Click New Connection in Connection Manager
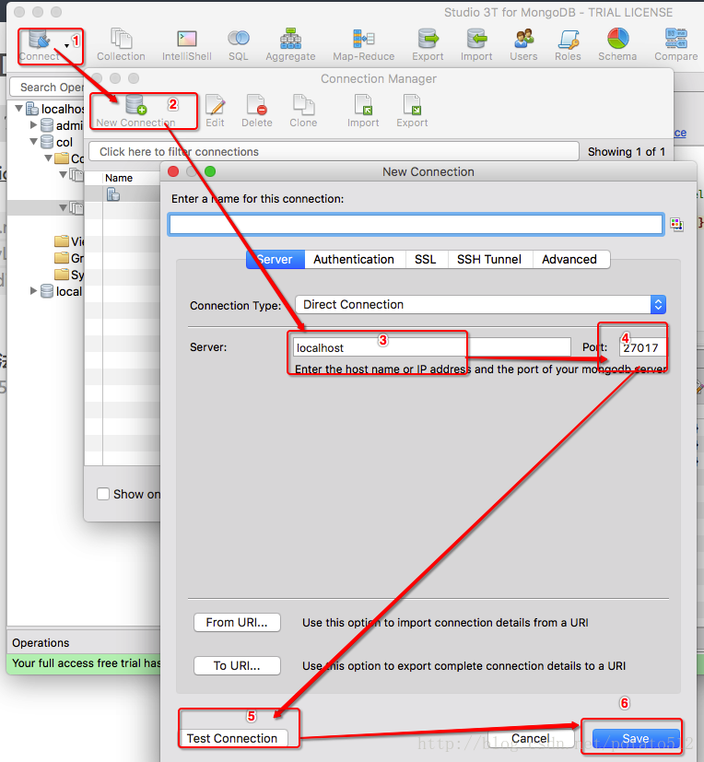 tap(135, 111)
